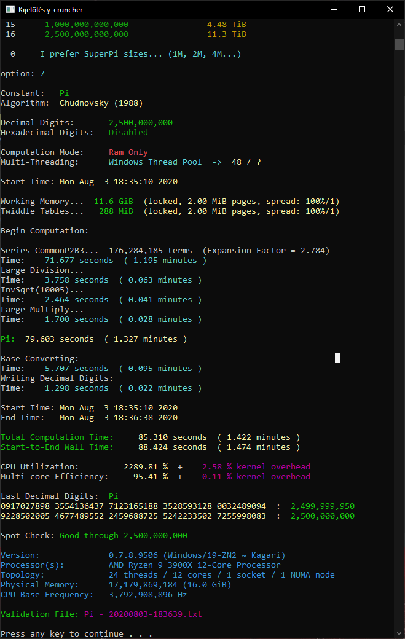Click CPU frequency "3,792,908,896 Hz"
The height and width of the screenshot is (639, 405).
pyautogui.click(x=148, y=595)
